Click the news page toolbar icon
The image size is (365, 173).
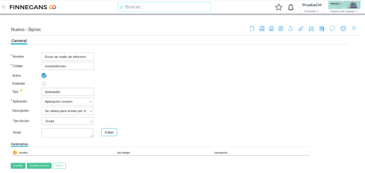point(321,29)
